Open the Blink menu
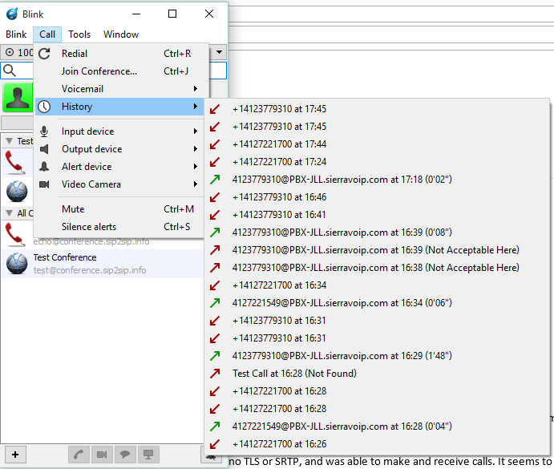The image size is (554, 469). 16,34
